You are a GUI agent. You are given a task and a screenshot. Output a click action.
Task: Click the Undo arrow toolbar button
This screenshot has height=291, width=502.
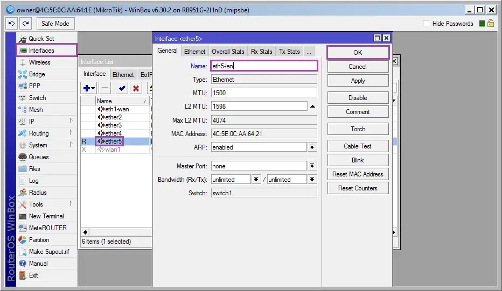click(x=11, y=23)
